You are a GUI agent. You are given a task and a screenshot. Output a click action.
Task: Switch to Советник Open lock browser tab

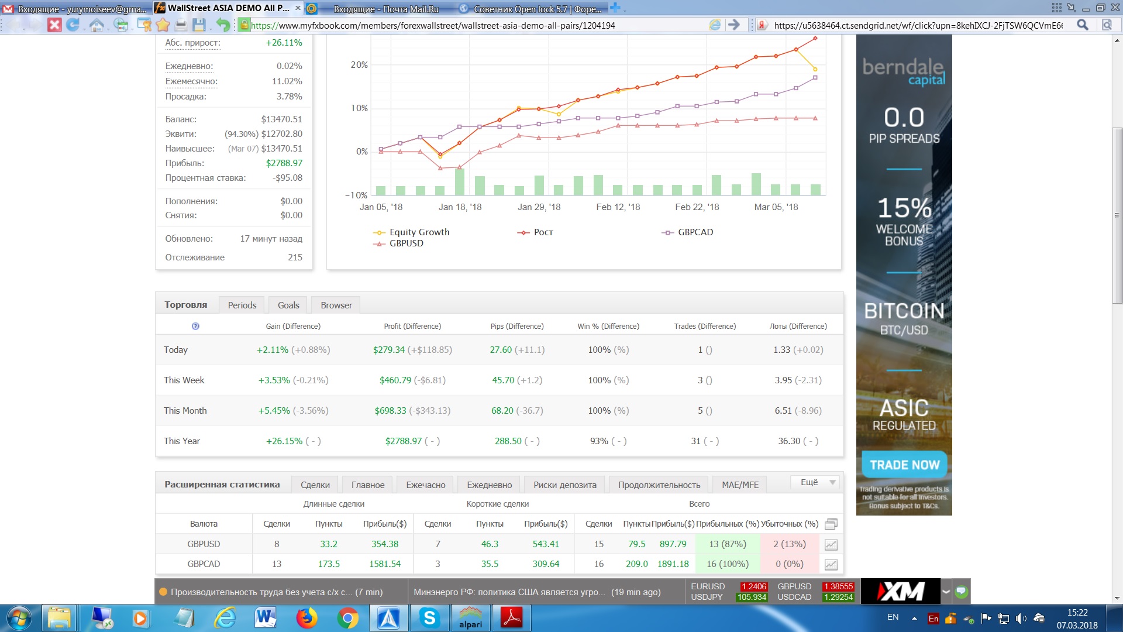tap(531, 8)
